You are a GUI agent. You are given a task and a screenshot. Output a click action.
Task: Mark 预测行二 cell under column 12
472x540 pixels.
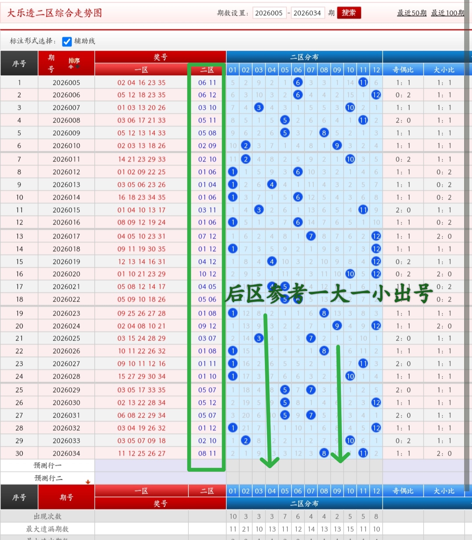376,478
